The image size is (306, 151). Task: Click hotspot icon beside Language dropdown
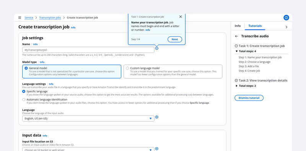click(157, 117)
